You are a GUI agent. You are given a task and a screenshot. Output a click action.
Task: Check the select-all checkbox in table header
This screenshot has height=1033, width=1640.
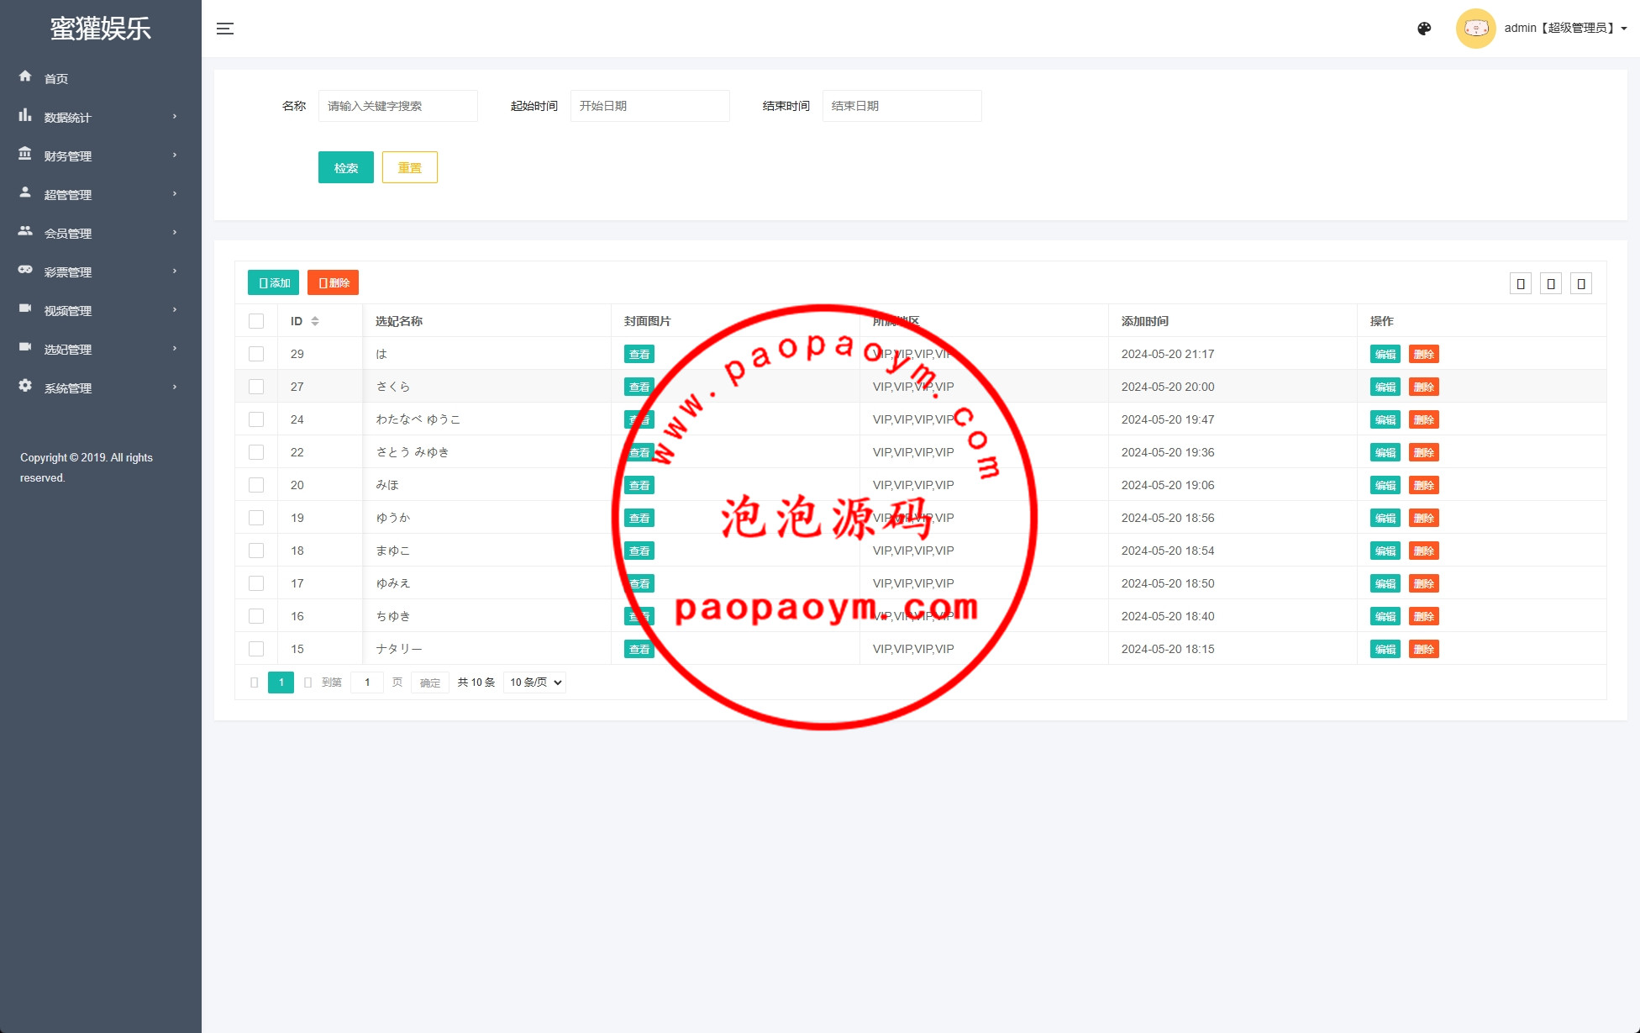[256, 321]
